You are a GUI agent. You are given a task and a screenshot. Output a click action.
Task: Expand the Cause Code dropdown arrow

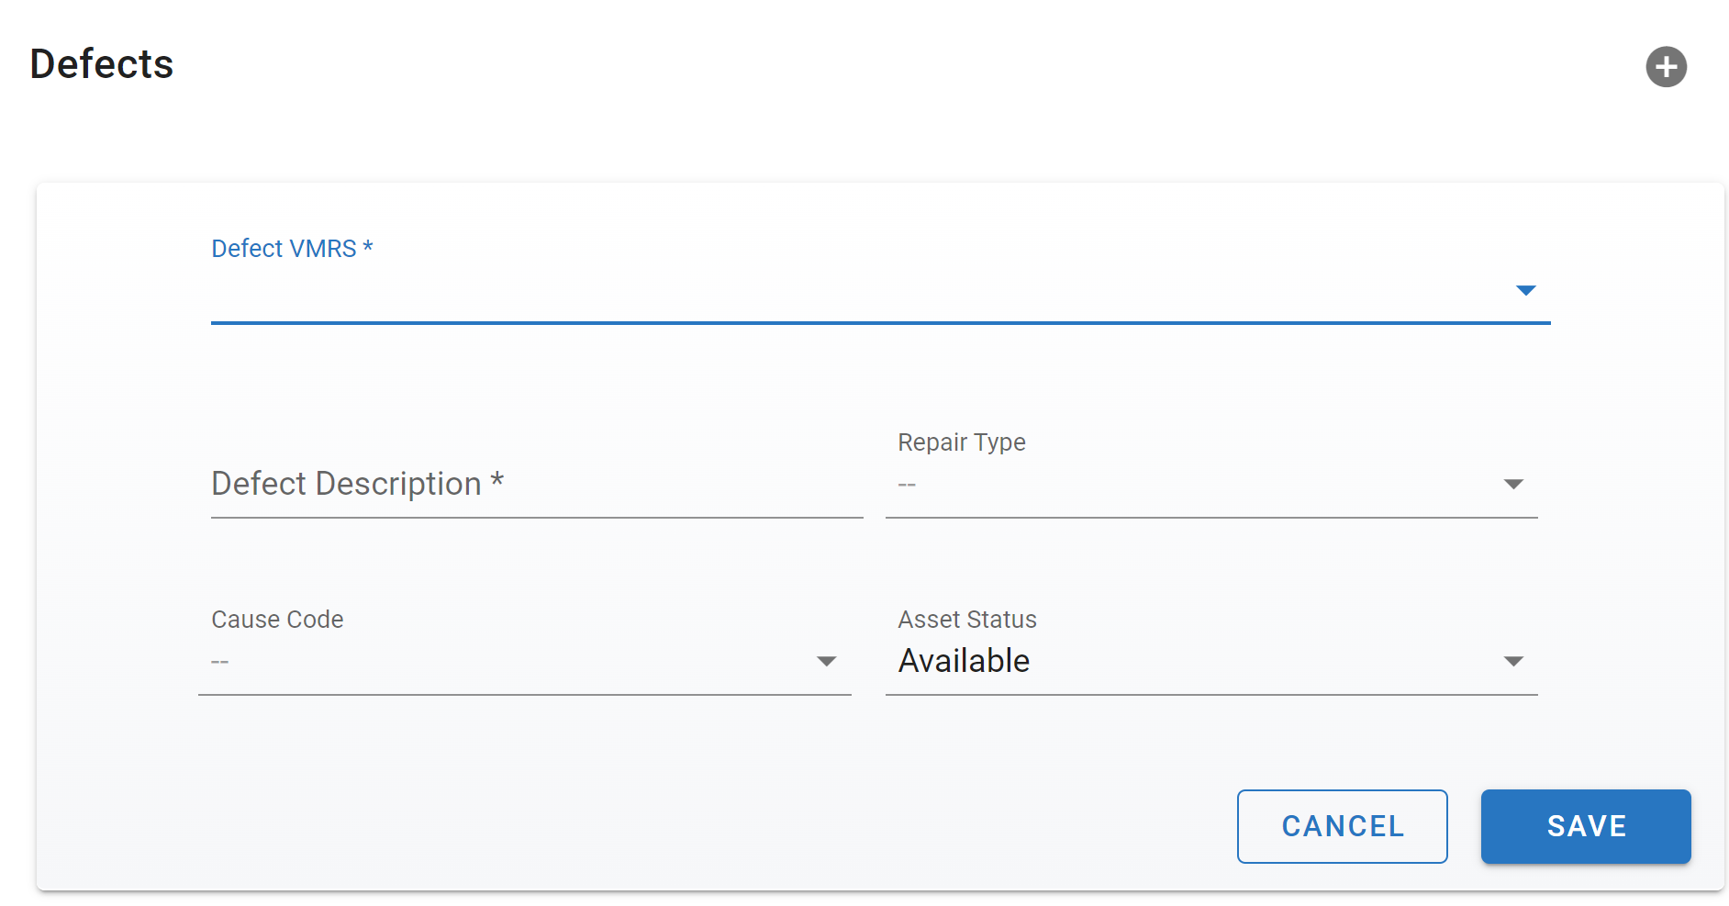click(826, 662)
